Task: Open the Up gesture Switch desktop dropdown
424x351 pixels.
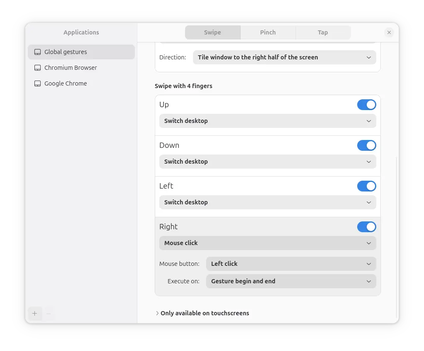Action: [x=268, y=121]
